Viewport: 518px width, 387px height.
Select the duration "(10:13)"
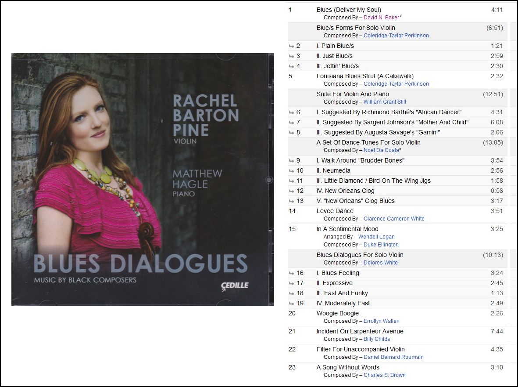coord(493,255)
